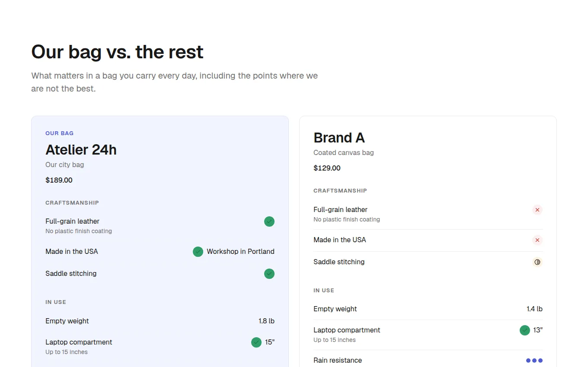Click Brand A rain resistance dots rating
The width and height of the screenshot is (588, 367).
coord(534,361)
